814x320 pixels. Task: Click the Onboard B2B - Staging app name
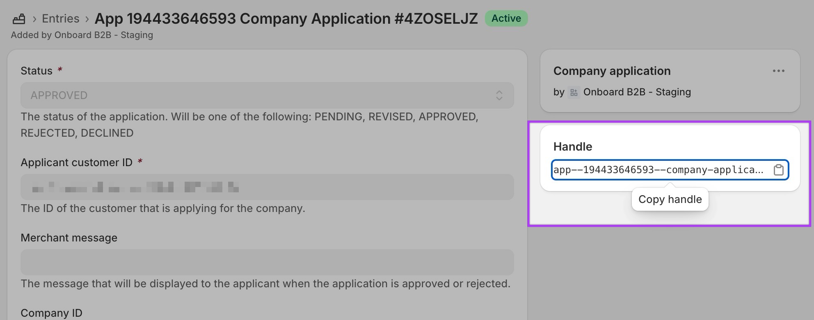[x=637, y=92]
